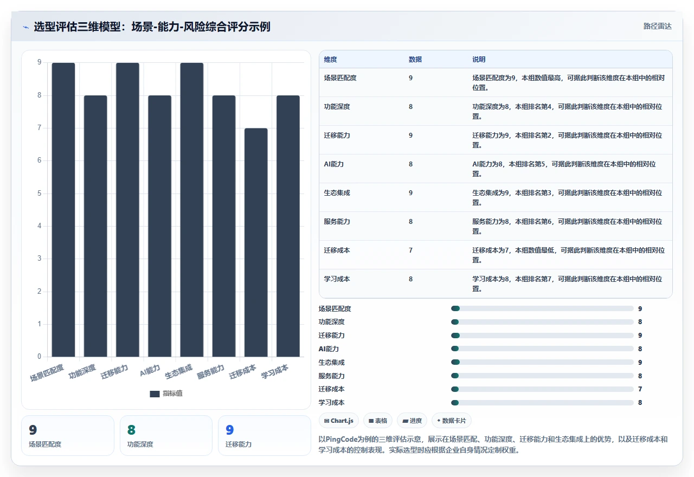This screenshot has height=477, width=694.
Task: Click the AI能力 bar in chart
Action: pyautogui.click(x=160, y=226)
